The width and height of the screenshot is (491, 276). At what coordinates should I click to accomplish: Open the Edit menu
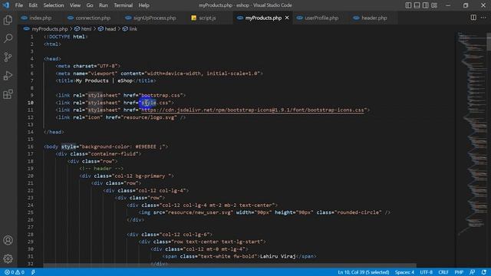point(33,5)
